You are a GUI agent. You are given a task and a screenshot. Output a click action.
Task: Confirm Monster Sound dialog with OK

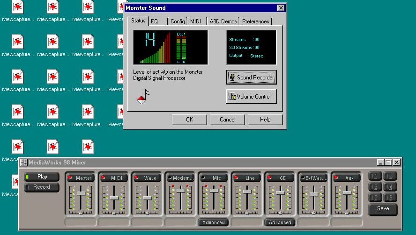click(x=189, y=120)
